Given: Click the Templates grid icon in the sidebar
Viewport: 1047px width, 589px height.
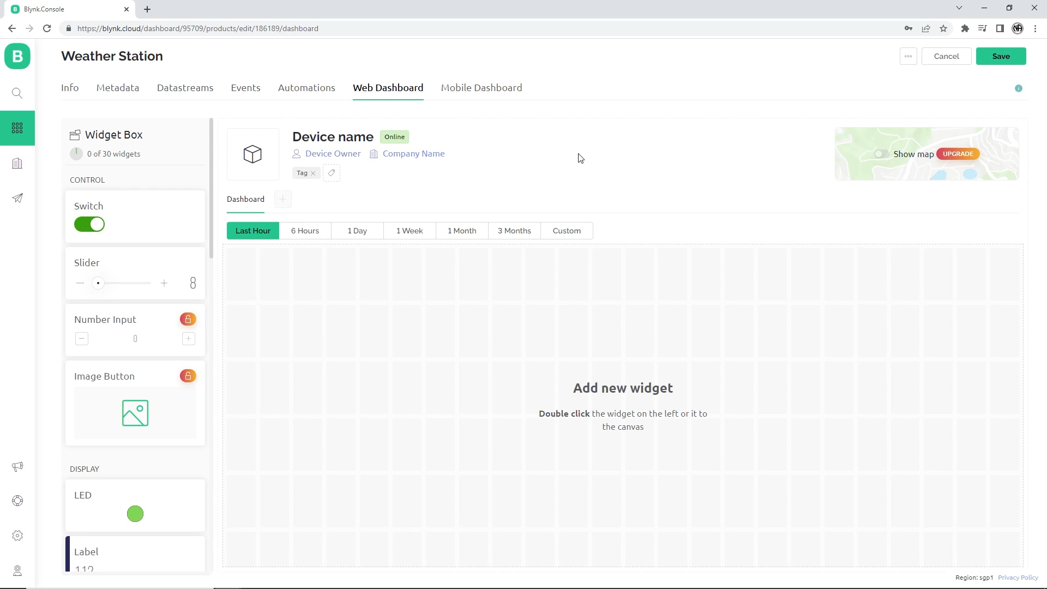Looking at the screenshot, I should 17,128.
